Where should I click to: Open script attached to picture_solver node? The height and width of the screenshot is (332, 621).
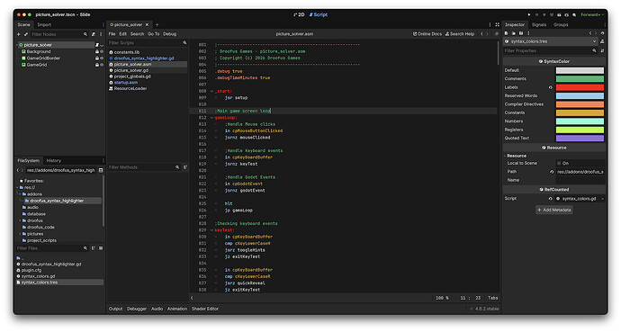tap(97, 45)
